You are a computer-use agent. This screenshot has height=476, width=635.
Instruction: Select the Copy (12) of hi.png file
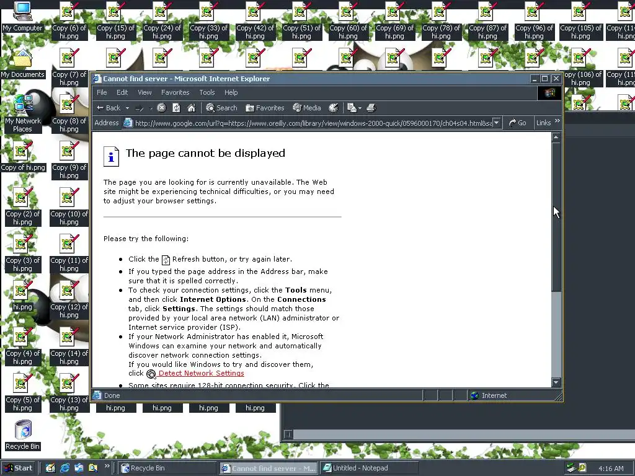coord(69,299)
